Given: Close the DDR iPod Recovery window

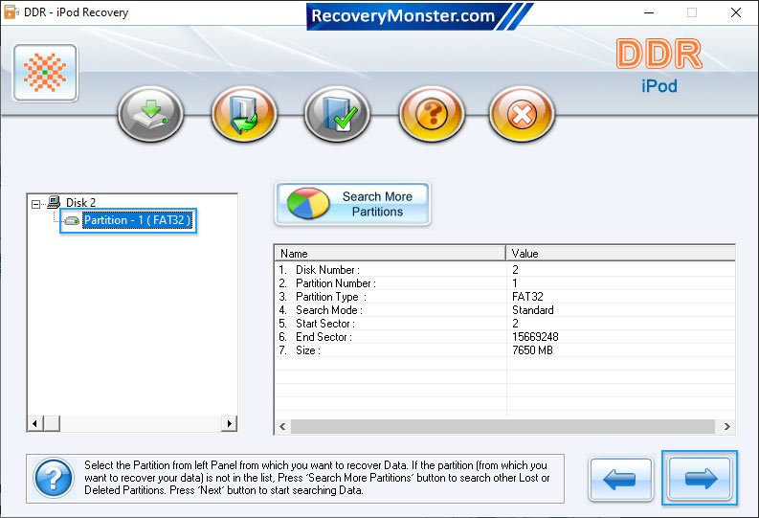Looking at the screenshot, I should click(x=736, y=12).
